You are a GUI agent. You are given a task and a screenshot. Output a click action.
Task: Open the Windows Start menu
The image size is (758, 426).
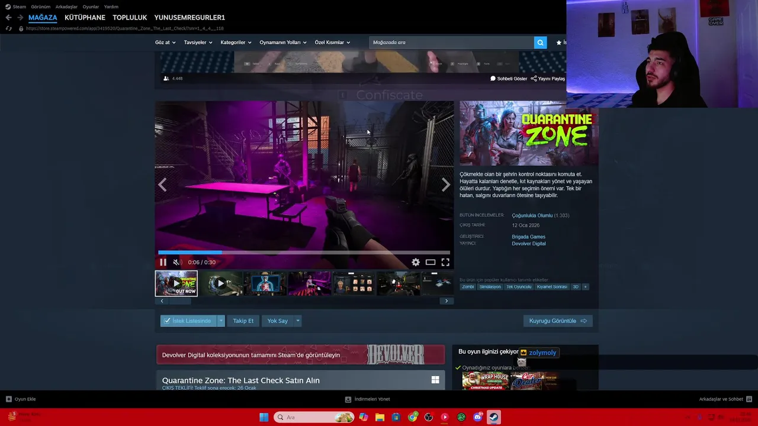pos(264,417)
